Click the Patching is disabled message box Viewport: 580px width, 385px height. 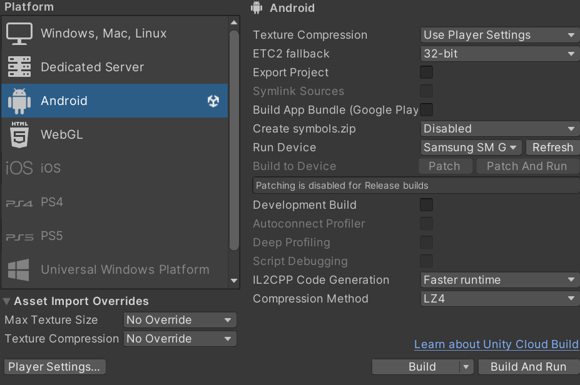coord(416,185)
